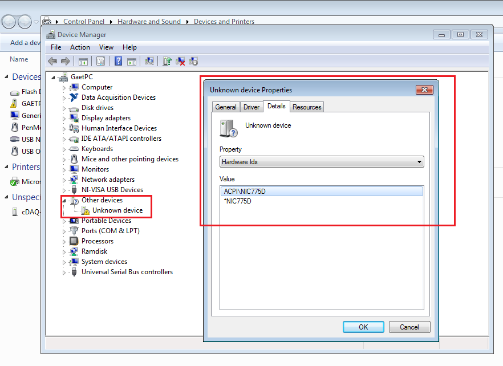Toggle the Show/Hide Console Tree toolbar icon
Screen dimensions: 503x366
pyautogui.click(x=83, y=61)
